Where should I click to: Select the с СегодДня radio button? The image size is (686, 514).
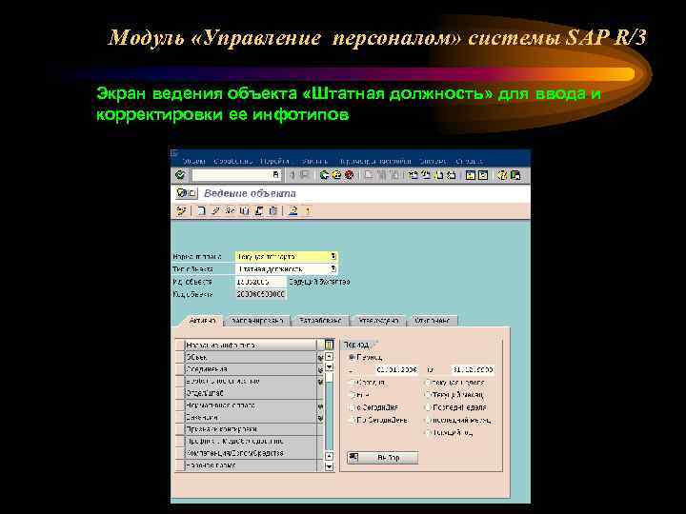point(352,407)
